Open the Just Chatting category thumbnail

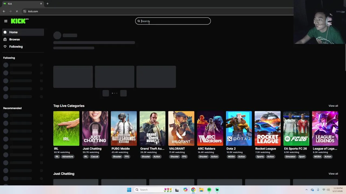(95, 128)
